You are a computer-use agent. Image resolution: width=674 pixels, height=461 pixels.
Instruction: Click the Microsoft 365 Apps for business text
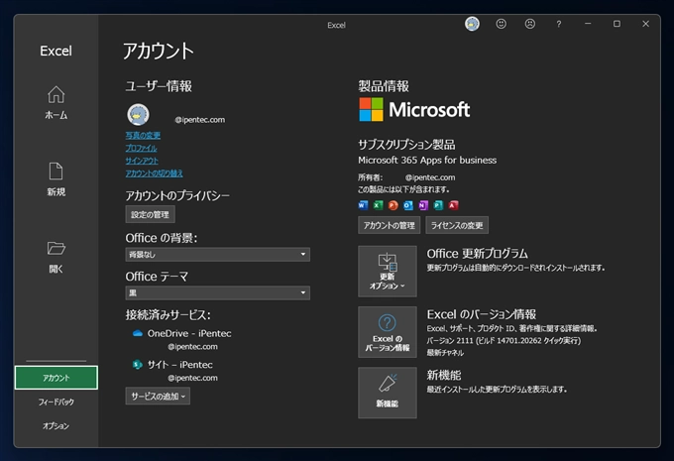point(427,160)
